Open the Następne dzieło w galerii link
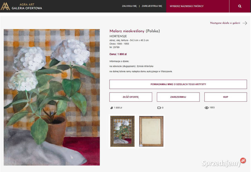The image size is (251, 172). [225, 23]
